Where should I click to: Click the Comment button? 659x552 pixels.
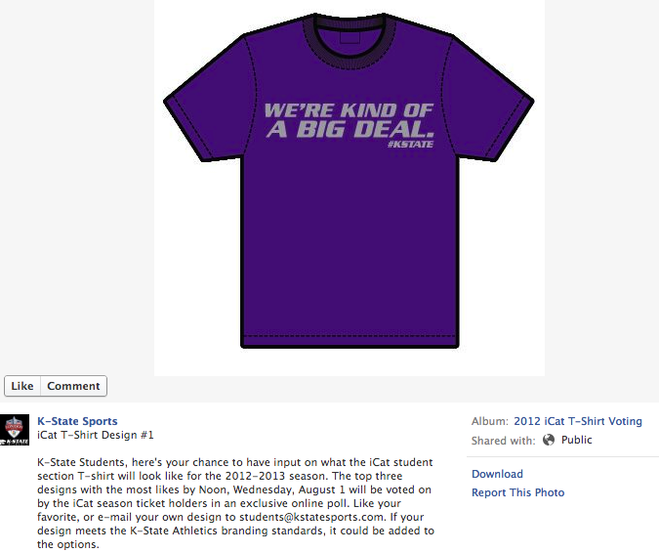(73, 386)
